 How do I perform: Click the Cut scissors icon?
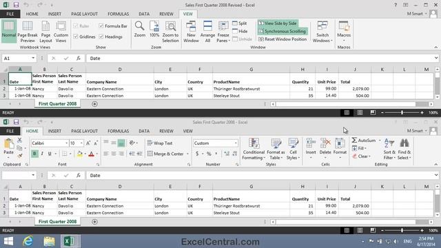[19, 140]
